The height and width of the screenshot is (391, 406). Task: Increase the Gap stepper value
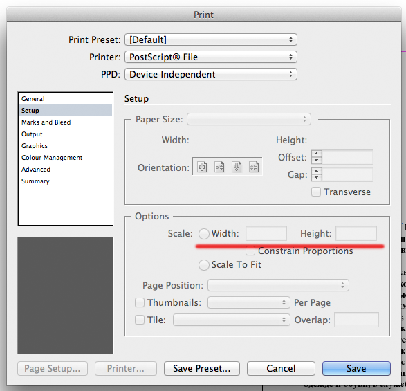(316, 171)
